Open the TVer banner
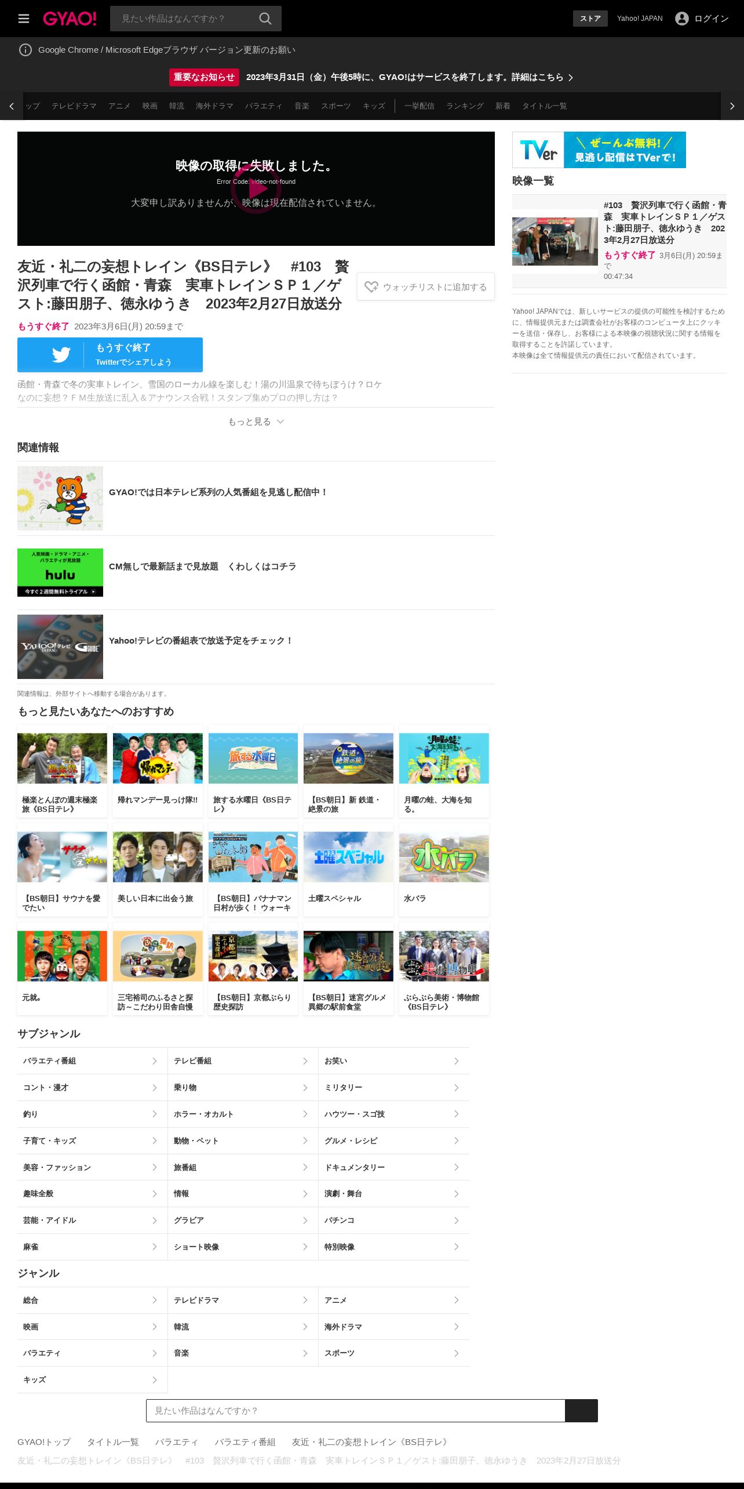Image resolution: width=744 pixels, height=1489 pixels. coord(599,150)
